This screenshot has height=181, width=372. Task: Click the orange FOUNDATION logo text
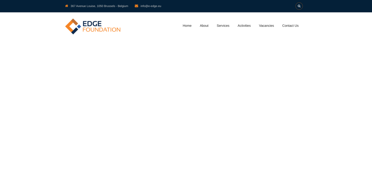(101, 30)
